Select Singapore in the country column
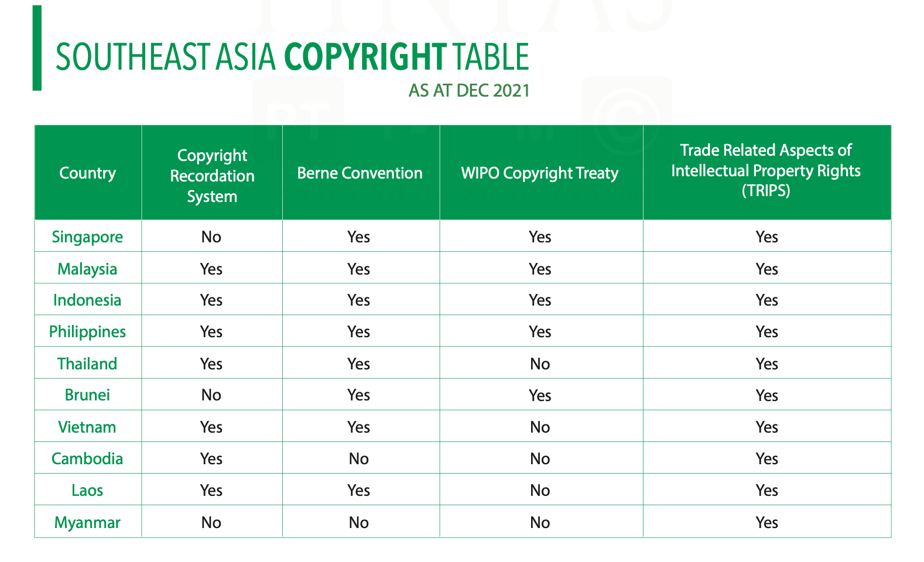 tap(88, 237)
